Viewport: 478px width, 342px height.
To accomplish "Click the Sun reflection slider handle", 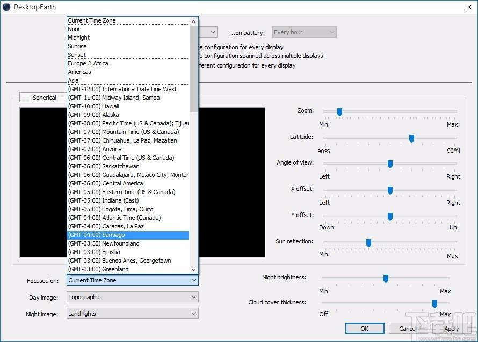I will [368, 242].
